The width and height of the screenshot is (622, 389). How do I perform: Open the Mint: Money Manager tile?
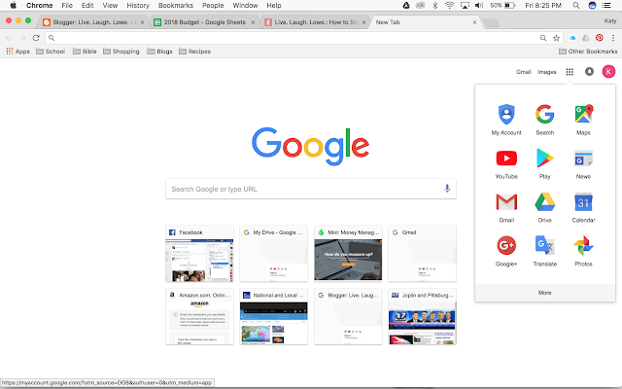(348, 253)
